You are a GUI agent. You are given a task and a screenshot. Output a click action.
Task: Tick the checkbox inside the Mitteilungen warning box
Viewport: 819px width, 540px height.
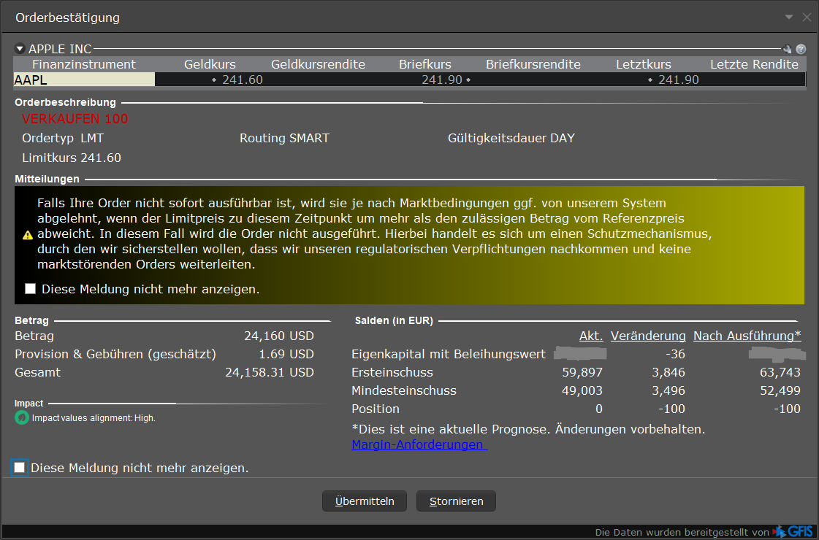coord(30,288)
